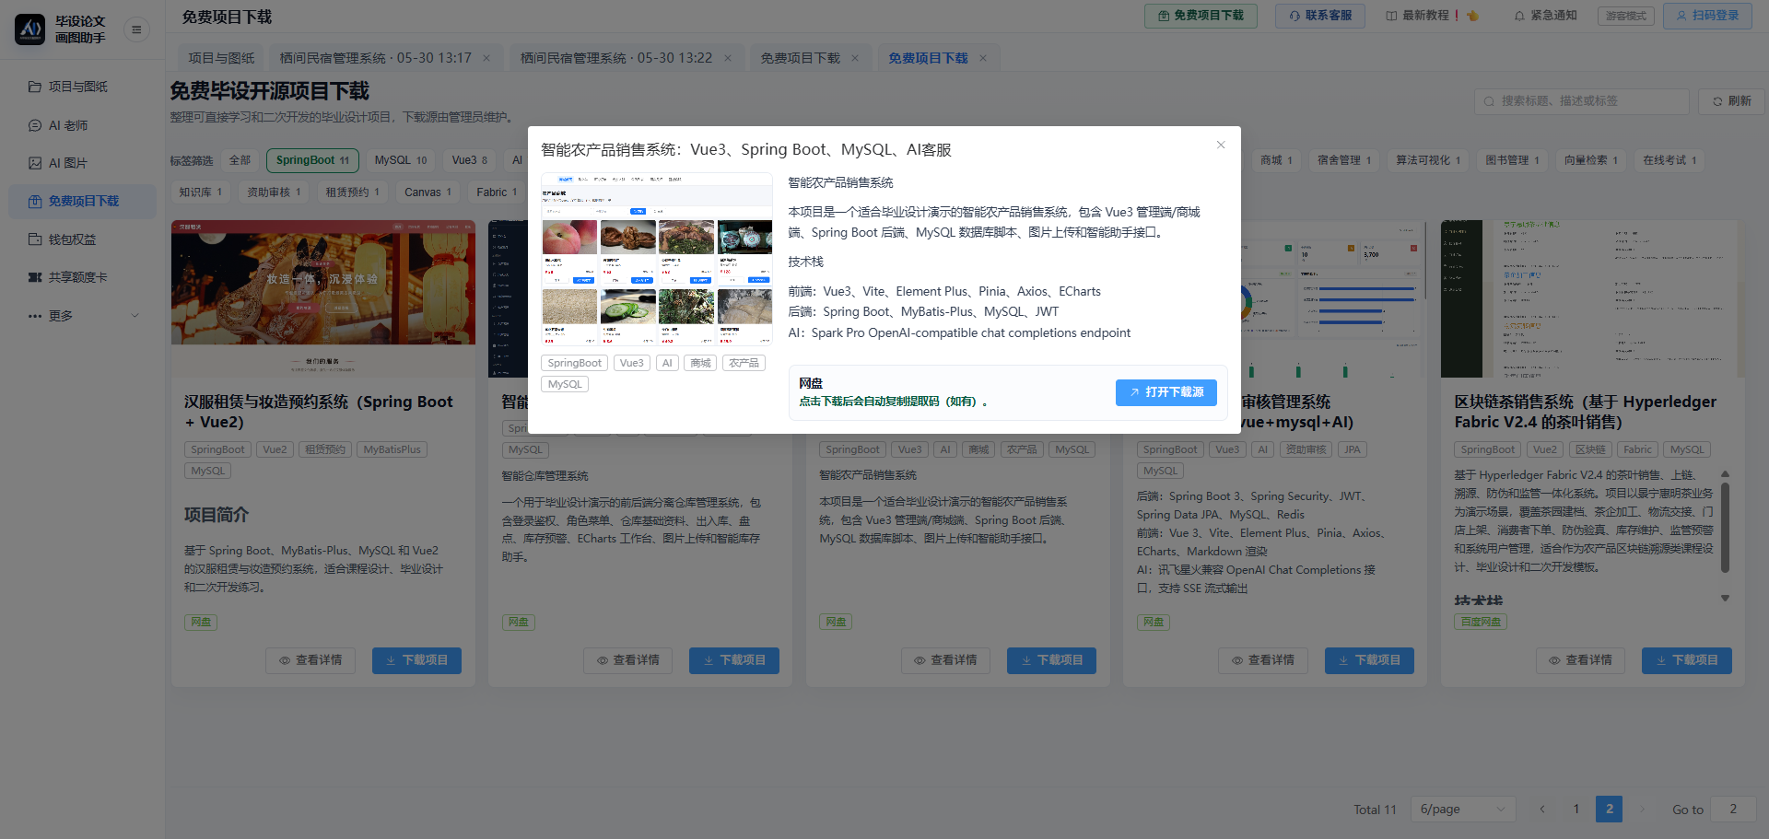
Task: Click 查看详情 on the 区块链茶销售系统 card
Action: coord(1581,660)
